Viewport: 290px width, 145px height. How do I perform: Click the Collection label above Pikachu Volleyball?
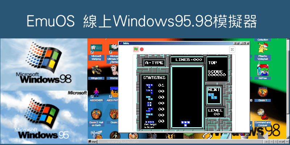pos(262,40)
